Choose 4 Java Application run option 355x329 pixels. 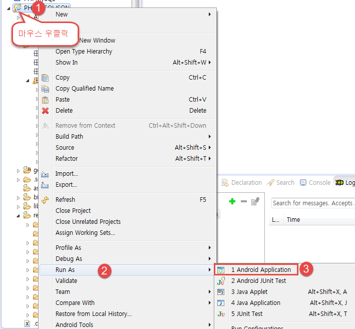click(285, 303)
